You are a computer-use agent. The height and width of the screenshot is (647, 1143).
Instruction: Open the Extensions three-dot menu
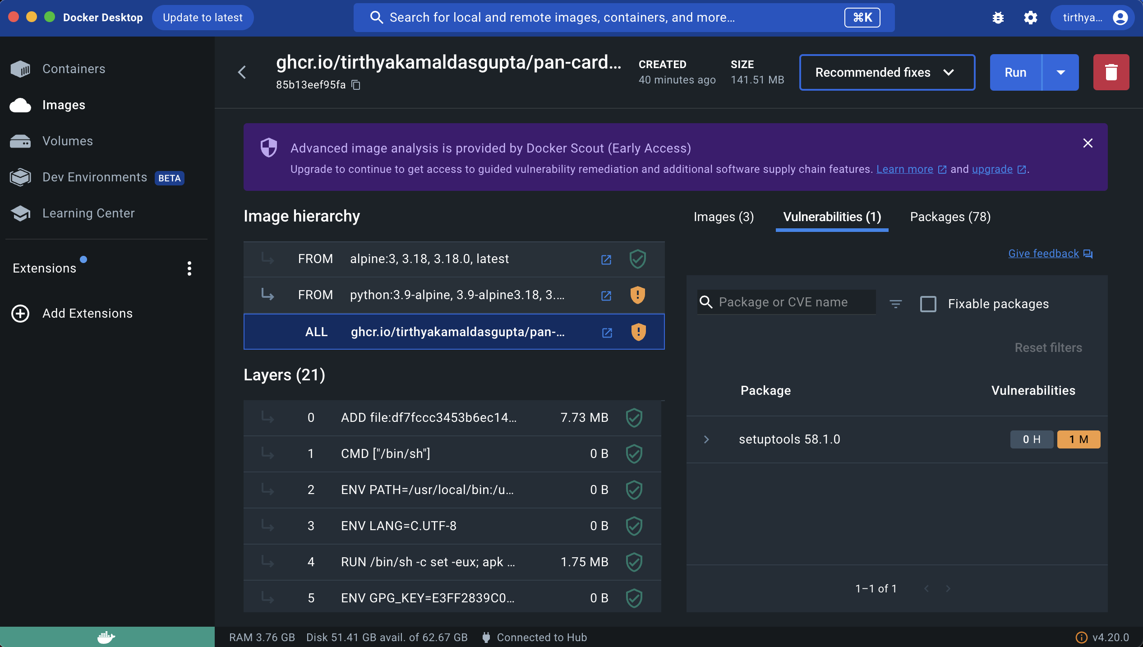[x=189, y=268]
